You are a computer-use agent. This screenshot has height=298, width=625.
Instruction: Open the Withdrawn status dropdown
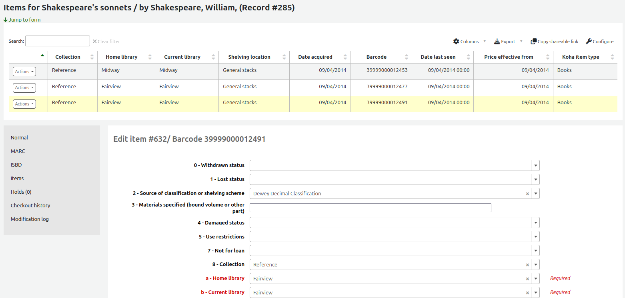click(x=536, y=165)
